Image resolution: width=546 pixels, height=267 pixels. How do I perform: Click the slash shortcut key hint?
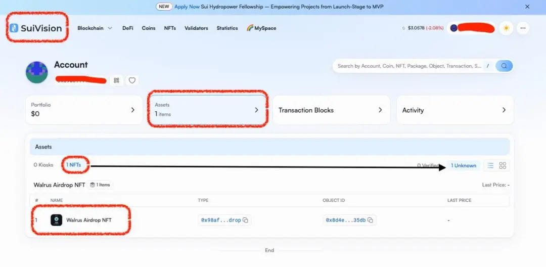pos(488,66)
